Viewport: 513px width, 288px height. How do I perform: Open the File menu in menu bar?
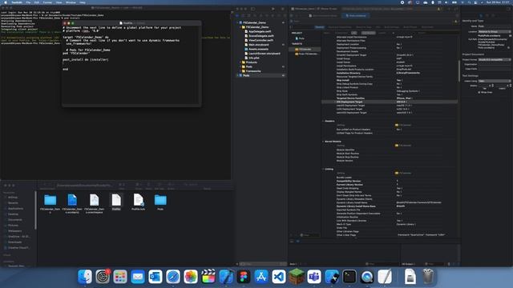(28, 2)
